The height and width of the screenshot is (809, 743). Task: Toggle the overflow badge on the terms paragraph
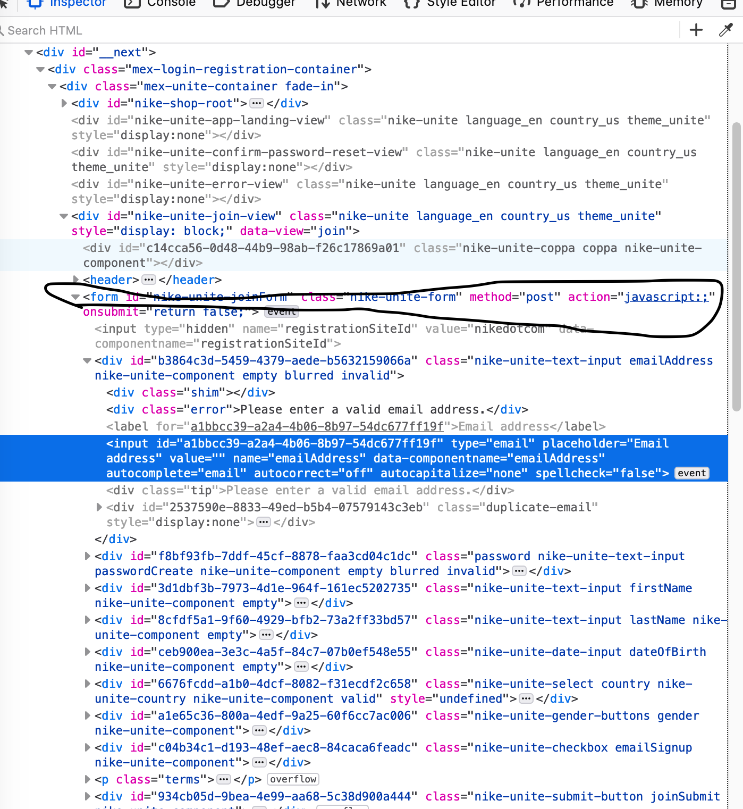coord(292,779)
